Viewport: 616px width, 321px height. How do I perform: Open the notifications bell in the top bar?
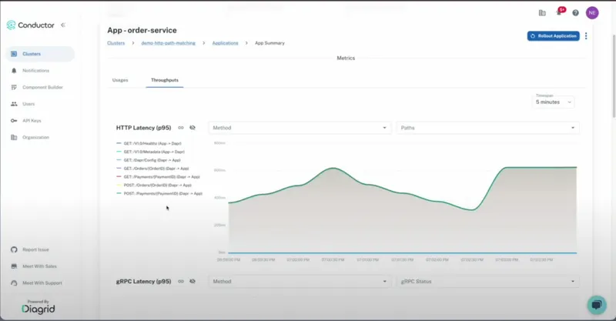coord(559,12)
